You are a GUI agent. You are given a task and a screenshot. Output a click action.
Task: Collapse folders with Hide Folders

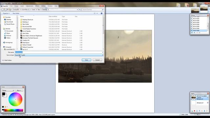click(x=7, y=60)
